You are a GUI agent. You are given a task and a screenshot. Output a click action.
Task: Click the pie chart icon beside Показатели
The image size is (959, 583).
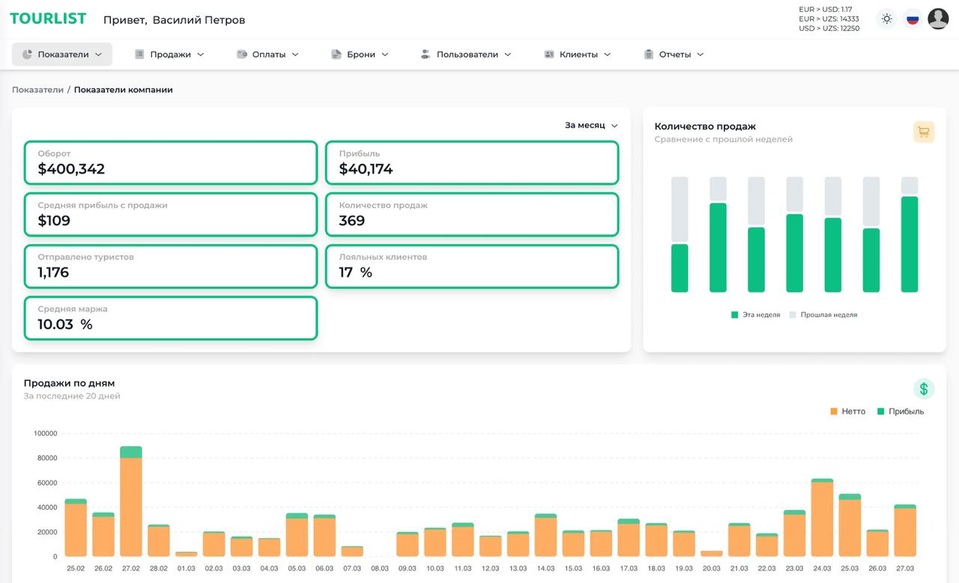pyautogui.click(x=27, y=55)
